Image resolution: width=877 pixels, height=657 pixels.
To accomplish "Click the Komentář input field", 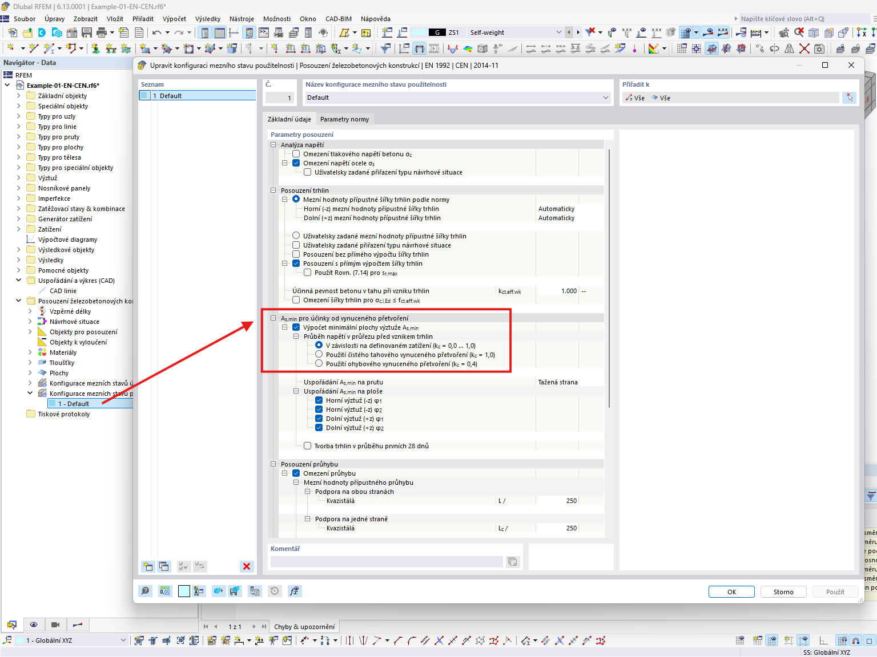I will [x=387, y=562].
